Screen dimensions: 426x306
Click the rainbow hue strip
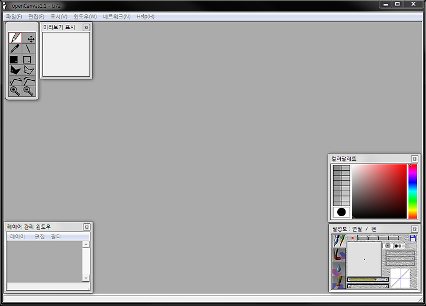413,191
